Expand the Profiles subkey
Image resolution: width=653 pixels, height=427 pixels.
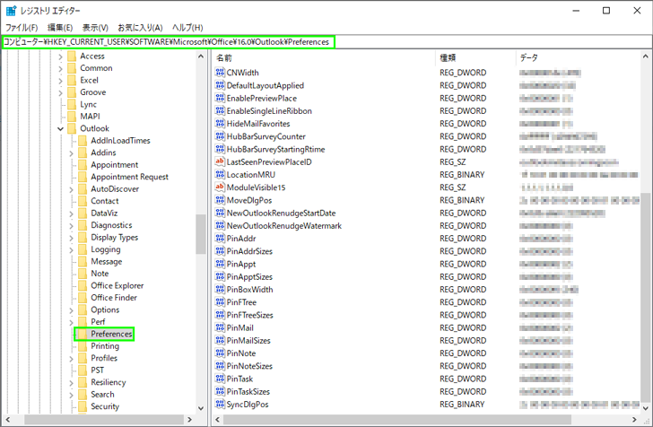click(x=71, y=358)
